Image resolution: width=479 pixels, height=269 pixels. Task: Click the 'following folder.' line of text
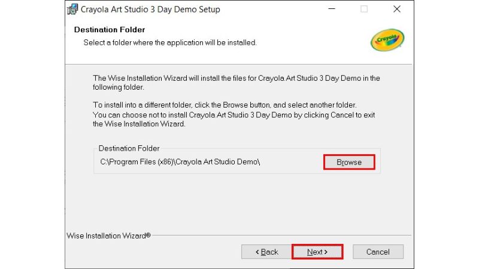pos(119,87)
